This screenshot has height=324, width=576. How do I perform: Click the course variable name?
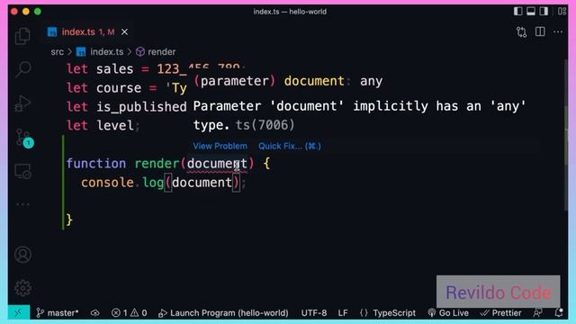[119, 88]
